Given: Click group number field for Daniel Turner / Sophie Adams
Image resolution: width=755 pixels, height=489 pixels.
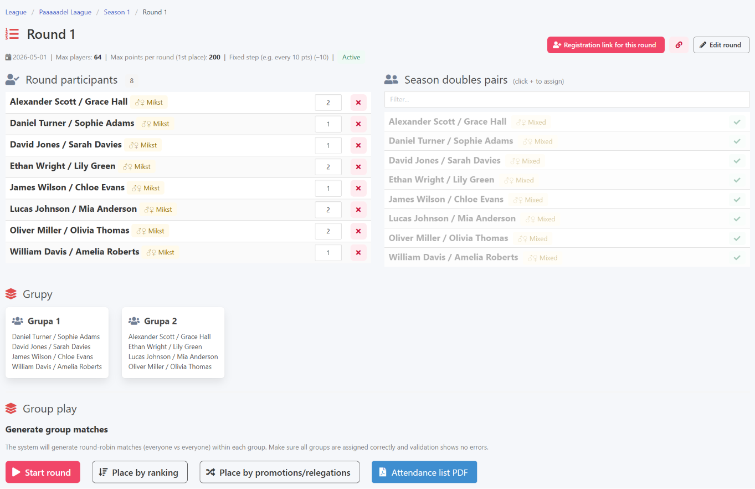Looking at the screenshot, I should pyautogui.click(x=328, y=124).
